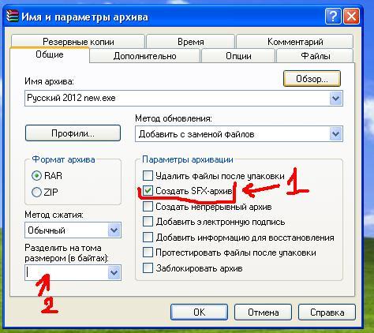
Task: Click the Обзор... button
Action: (x=312, y=79)
